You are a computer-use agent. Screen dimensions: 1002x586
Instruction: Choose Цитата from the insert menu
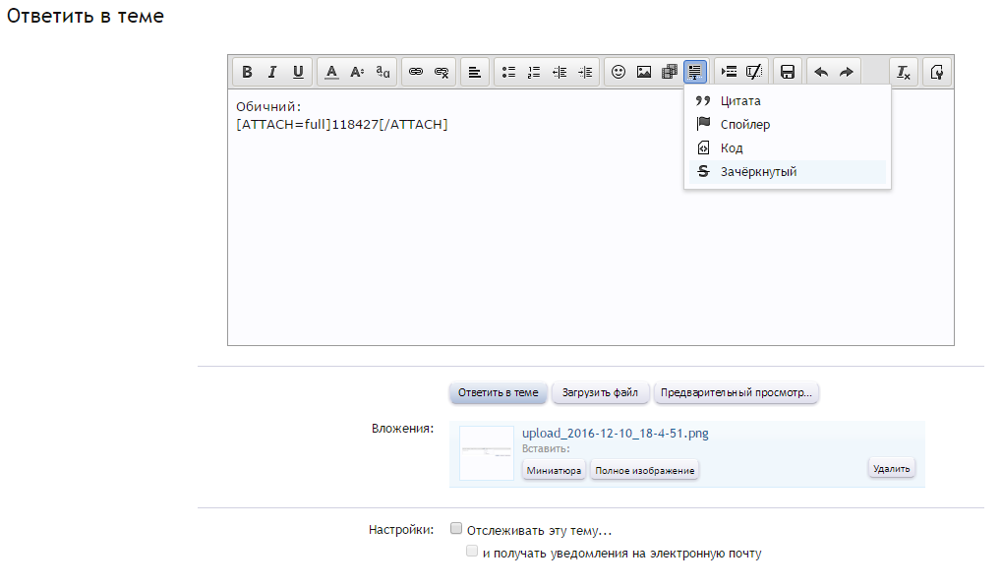pos(788,101)
